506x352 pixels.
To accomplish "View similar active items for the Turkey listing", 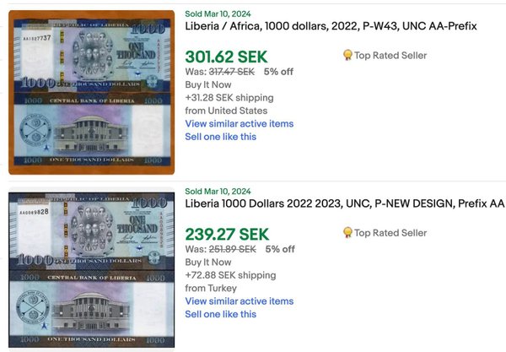I will pyautogui.click(x=239, y=301).
